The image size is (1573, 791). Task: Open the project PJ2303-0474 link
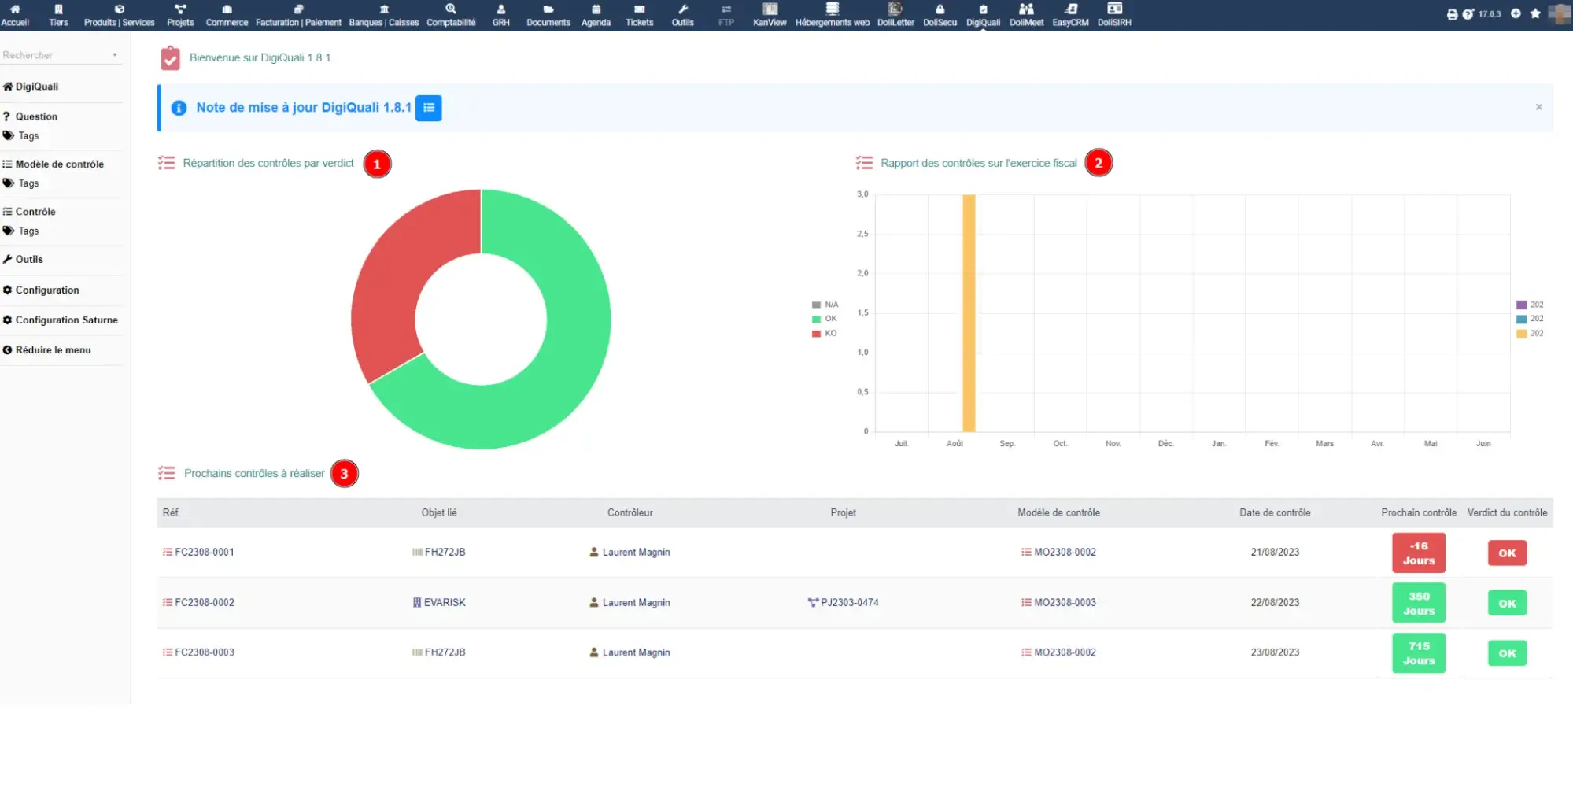[850, 602]
